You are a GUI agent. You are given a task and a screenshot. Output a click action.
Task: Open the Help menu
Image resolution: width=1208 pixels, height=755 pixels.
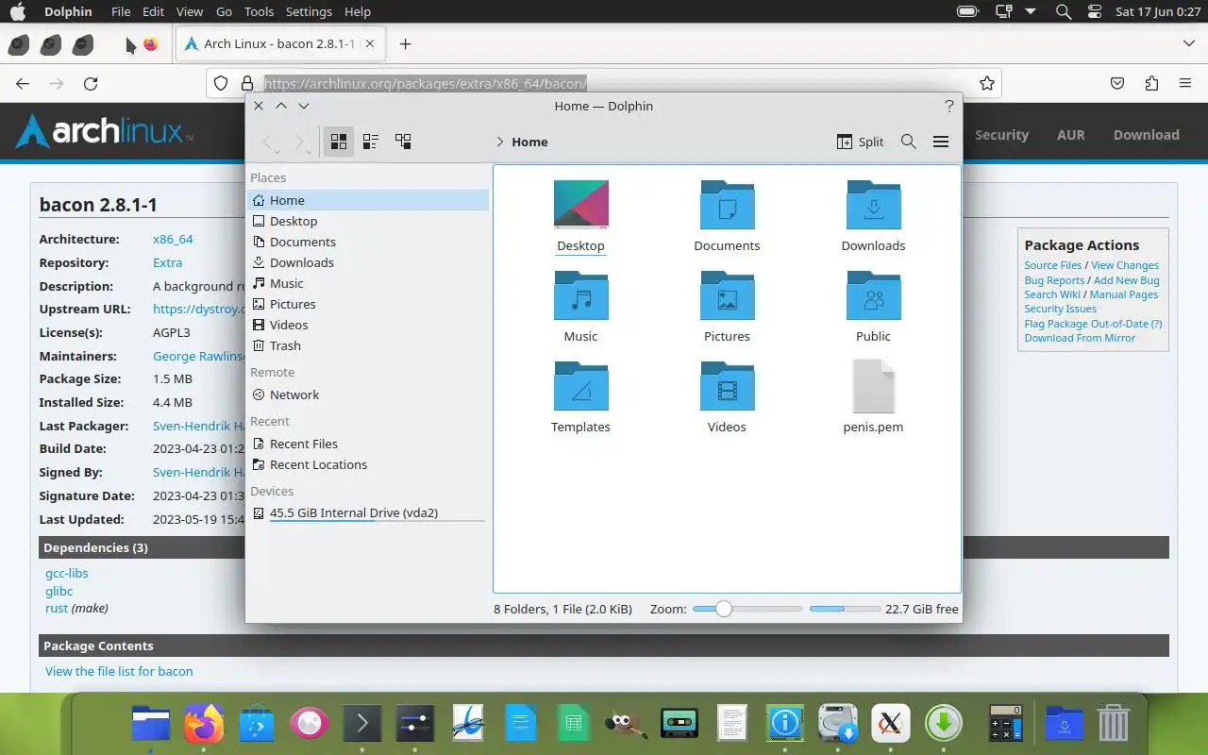click(358, 11)
